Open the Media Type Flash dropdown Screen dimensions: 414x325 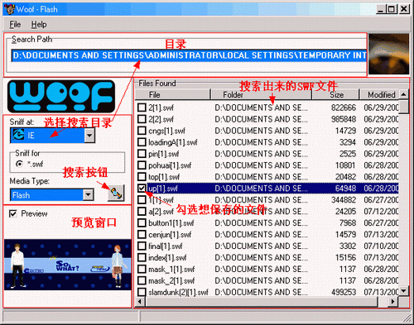(x=88, y=195)
